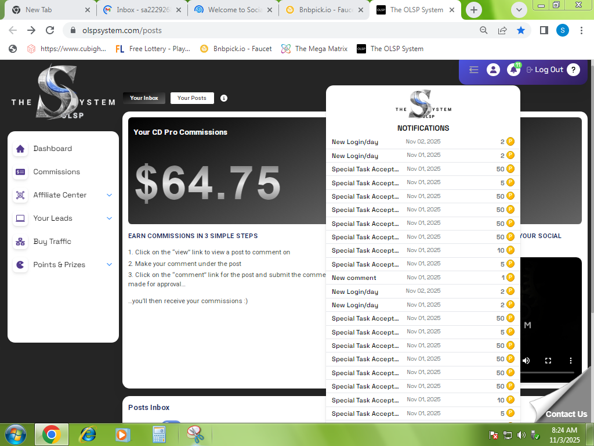Image resolution: width=594 pixels, height=446 pixels.
Task: Click the info icon beside Your Posts
Action: point(224,98)
